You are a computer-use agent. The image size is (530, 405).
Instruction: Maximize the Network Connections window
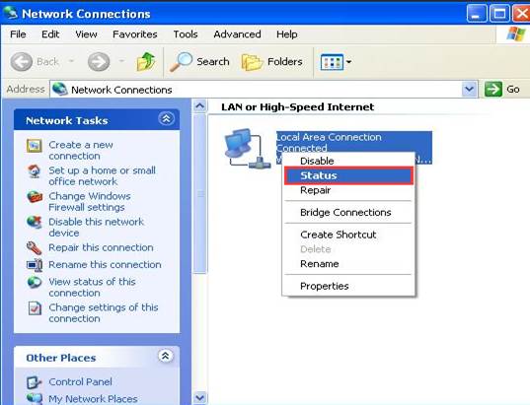(499, 14)
